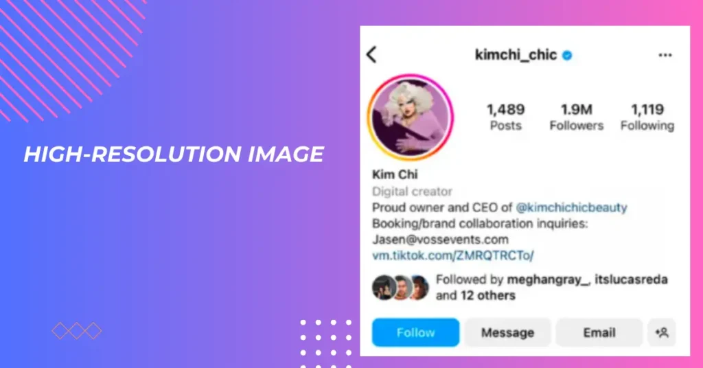Go back using the left chevron arrow

tap(371, 55)
